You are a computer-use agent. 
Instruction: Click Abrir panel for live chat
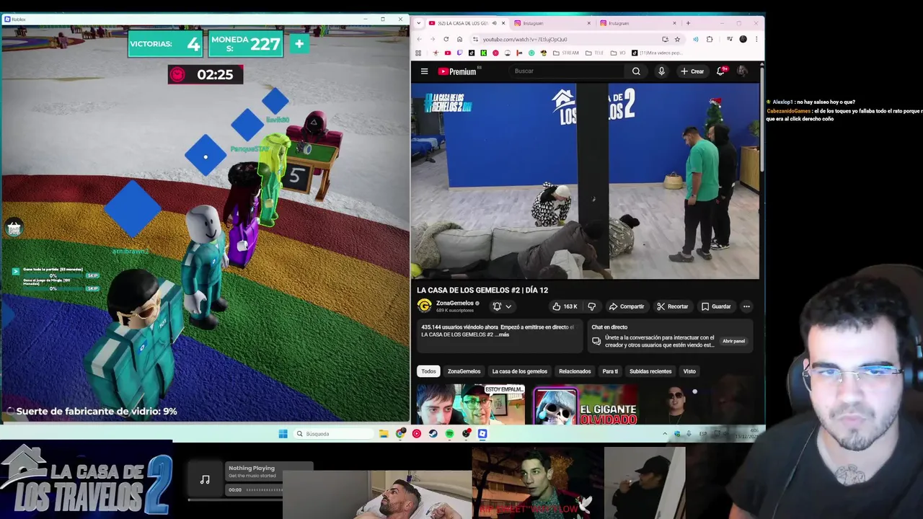tap(733, 341)
